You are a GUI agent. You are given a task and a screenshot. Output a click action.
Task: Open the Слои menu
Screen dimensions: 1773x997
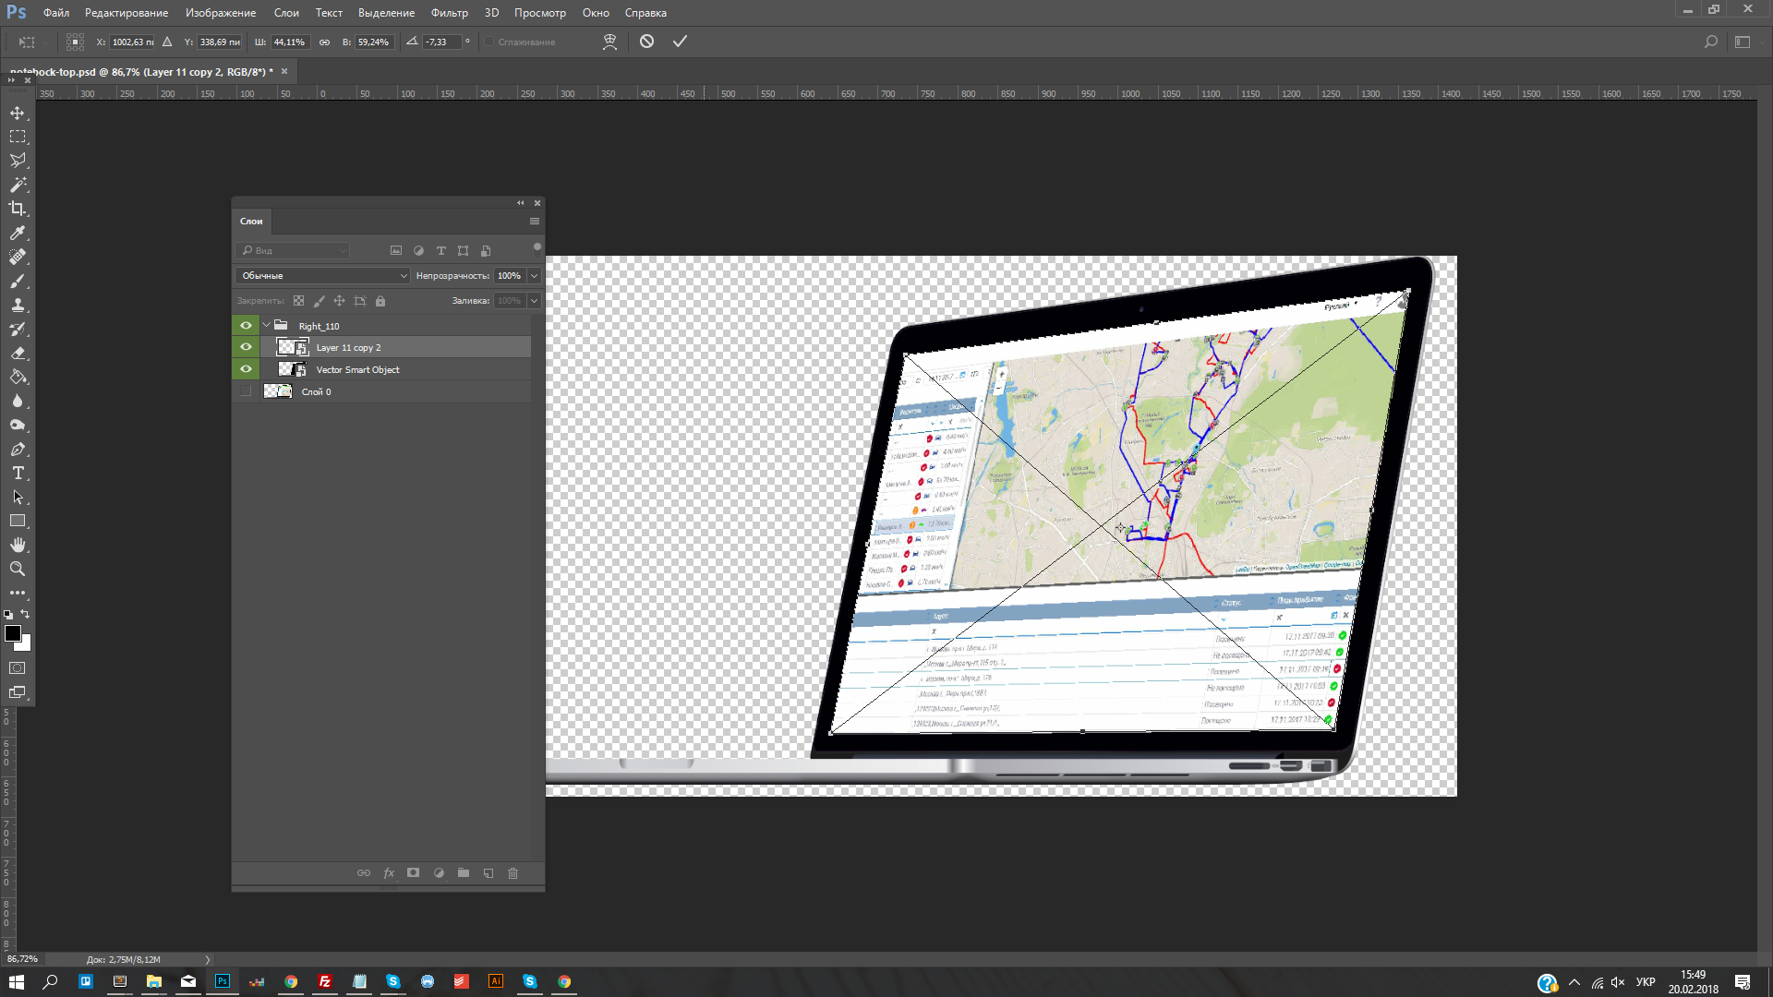pyautogui.click(x=286, y=13)
